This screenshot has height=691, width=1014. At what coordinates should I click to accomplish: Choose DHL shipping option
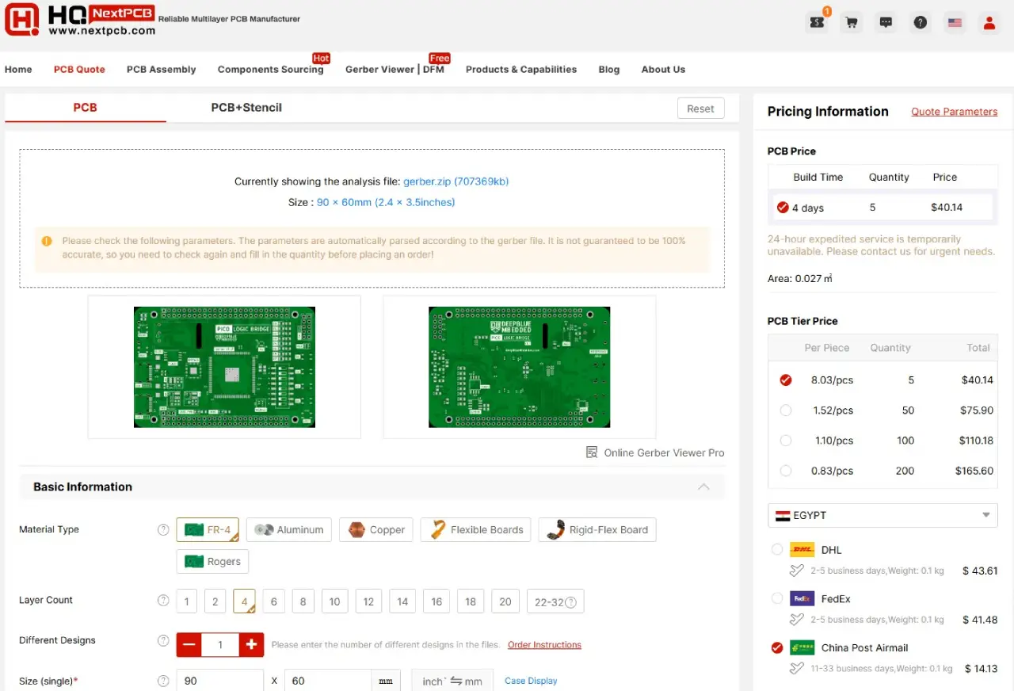tap(776, 549)
